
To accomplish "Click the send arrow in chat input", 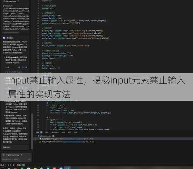I will click(x=29, y=159).
